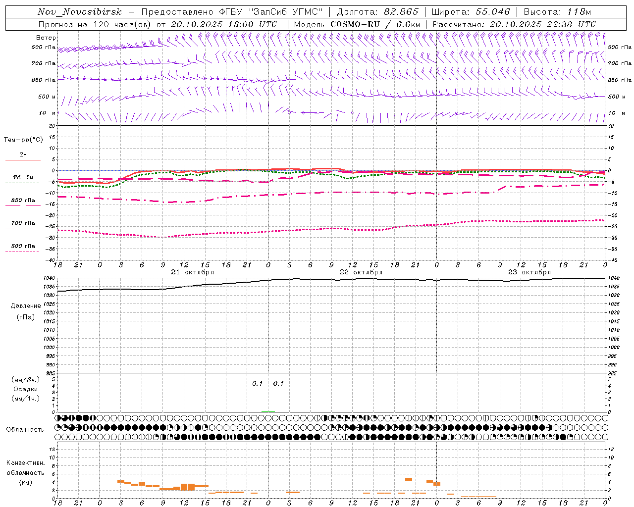Select the elevation text "Высота: 118м"
Viewport: 634px width, 507px height.
click(557, 12)
